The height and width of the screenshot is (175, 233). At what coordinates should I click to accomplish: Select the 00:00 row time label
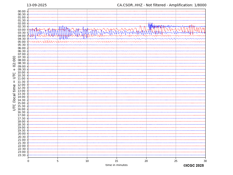(22, 12)
